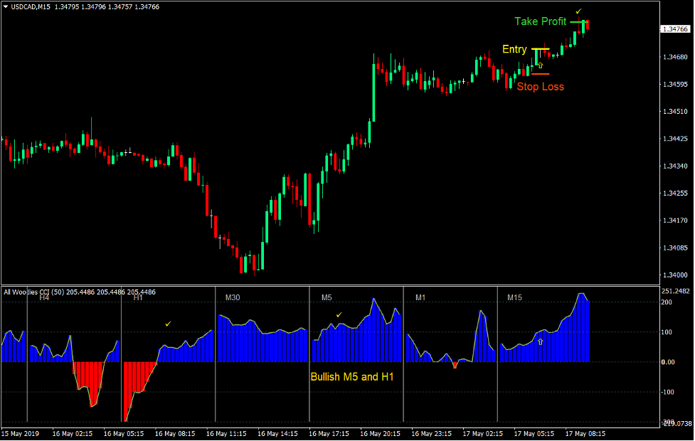695x441 pixels.
Task: Click the checkmark in the M5 indicator section
Action: (339, 314)
